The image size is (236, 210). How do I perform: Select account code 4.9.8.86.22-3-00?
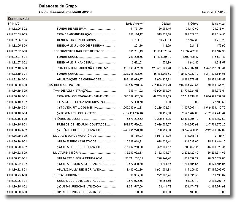[17, 153]
